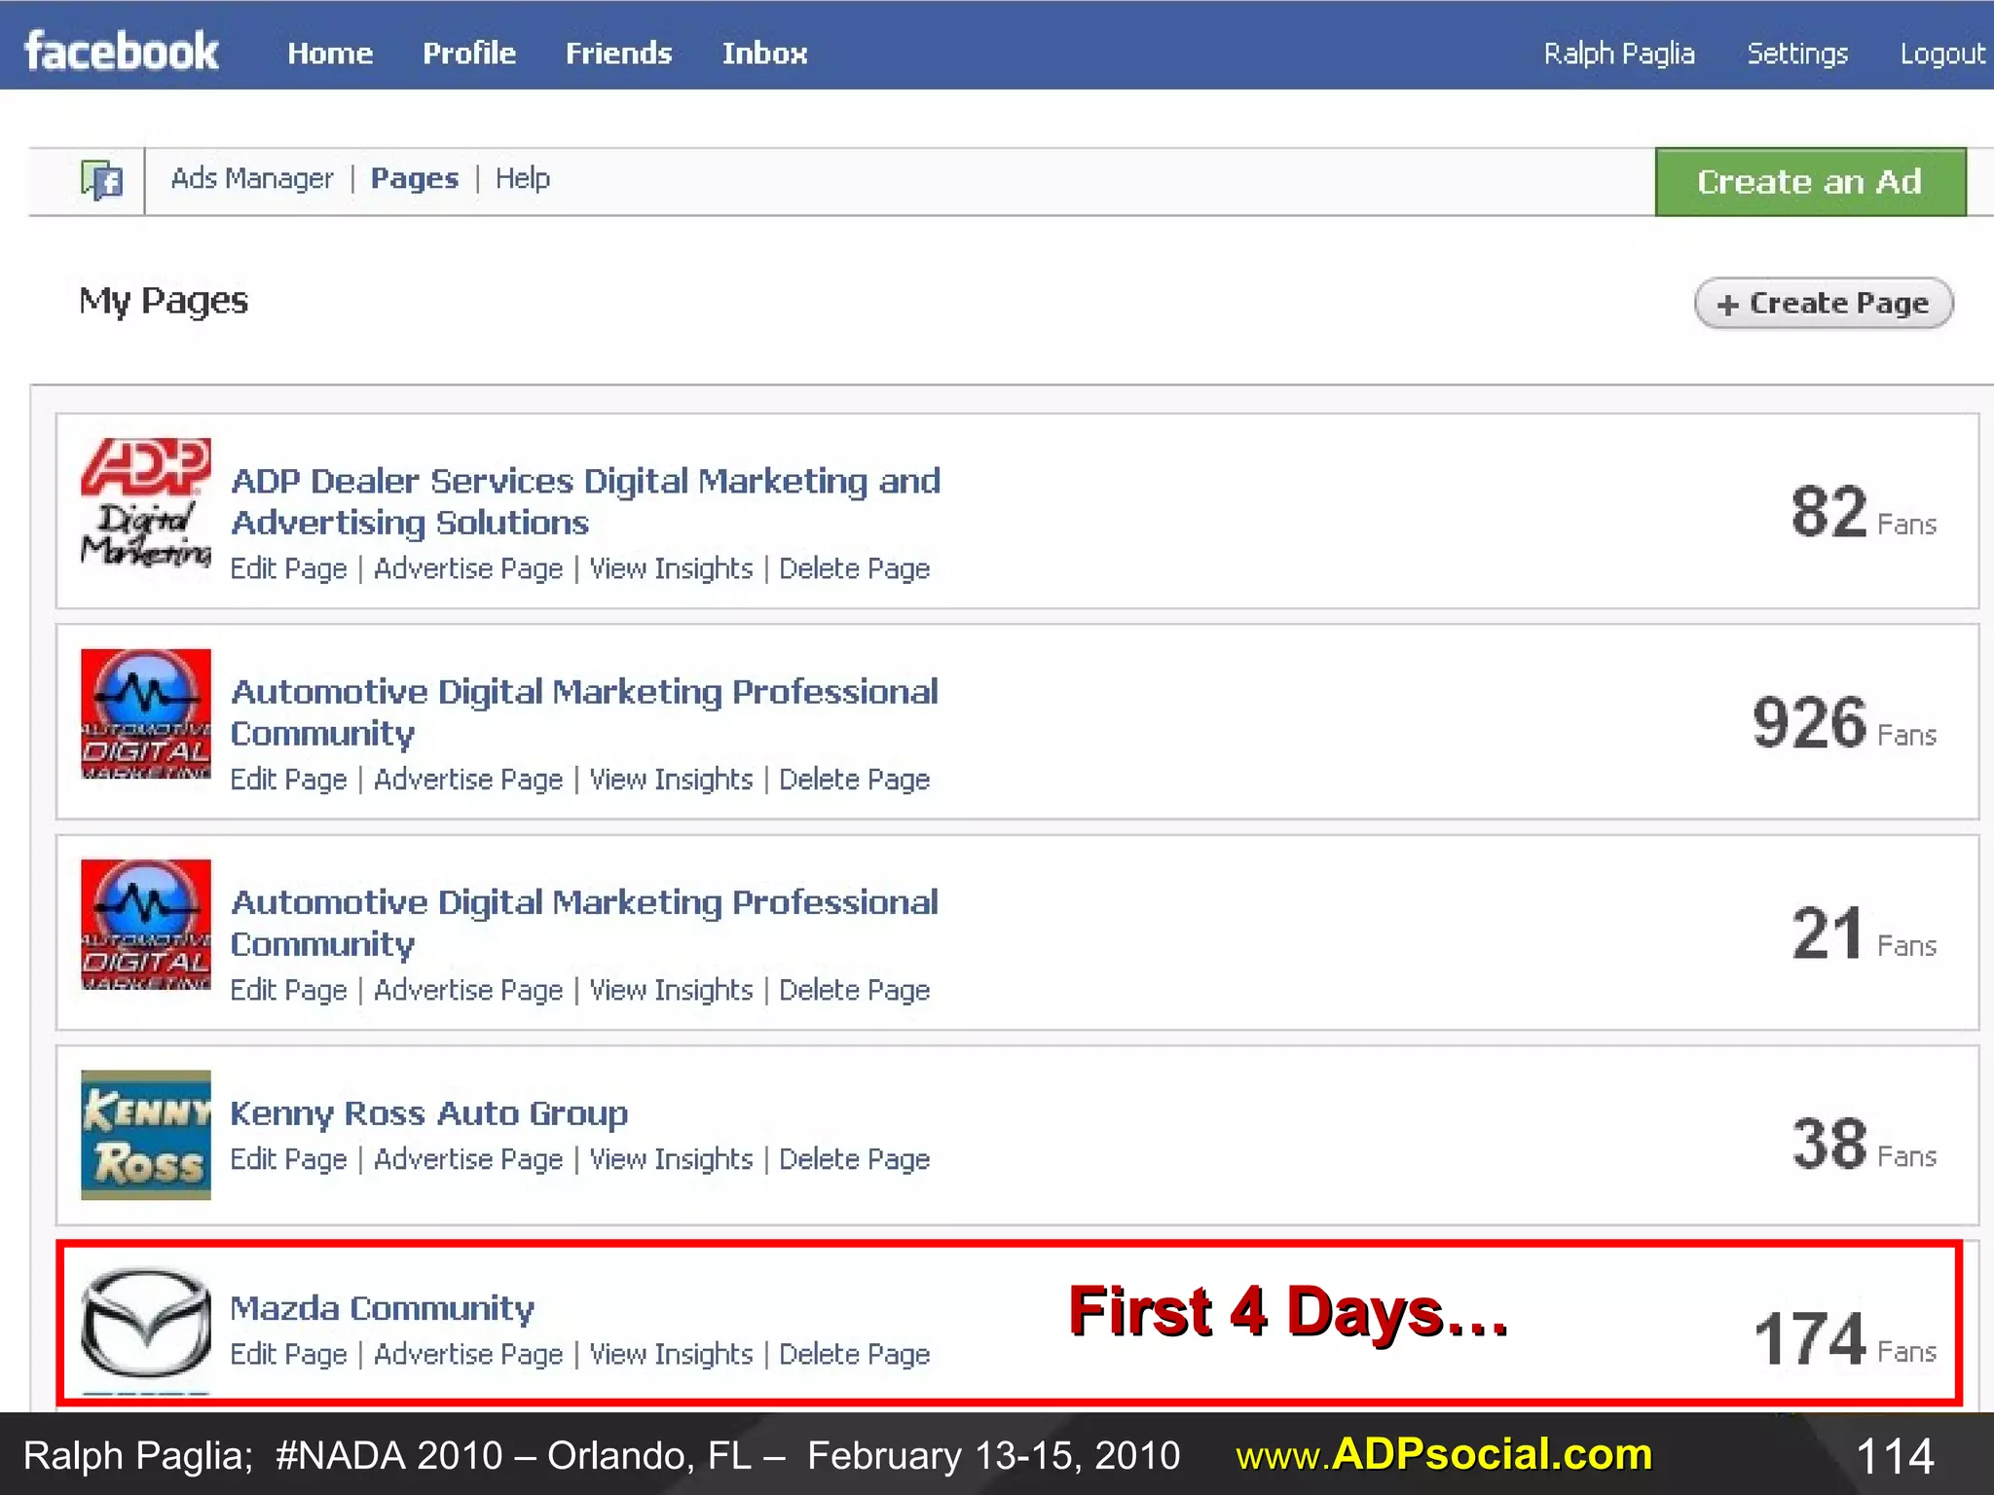The image size is (1994, 1495).
Task: Click the 174 Fans count
Action: point(1844,1339)
